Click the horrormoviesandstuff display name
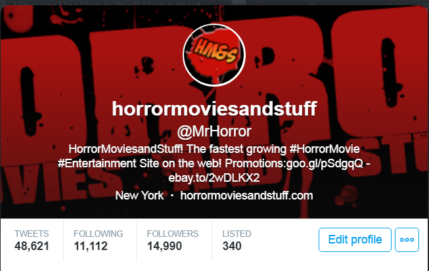The height and width of the screenshot is (271, 429). [214, 109]
